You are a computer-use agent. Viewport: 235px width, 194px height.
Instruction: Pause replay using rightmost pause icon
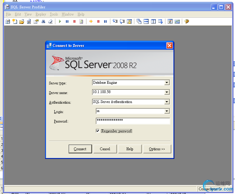click(x=105, y=21)
